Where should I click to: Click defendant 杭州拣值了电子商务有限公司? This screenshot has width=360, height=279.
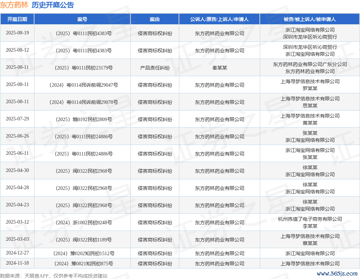(310, 219)
